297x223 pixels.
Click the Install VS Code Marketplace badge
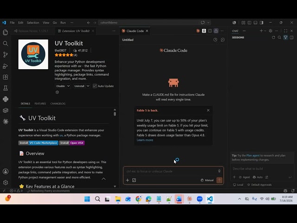click(38, 143)
